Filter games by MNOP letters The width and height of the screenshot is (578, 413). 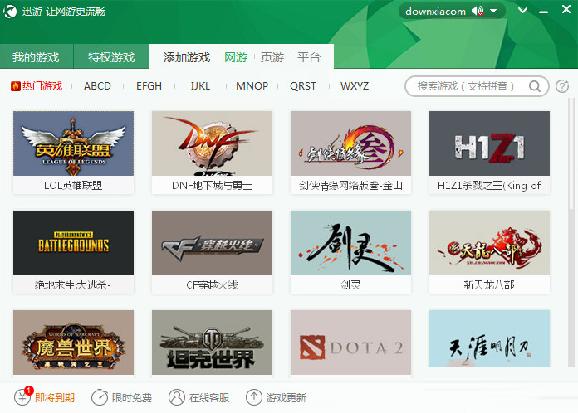(252, 86)
